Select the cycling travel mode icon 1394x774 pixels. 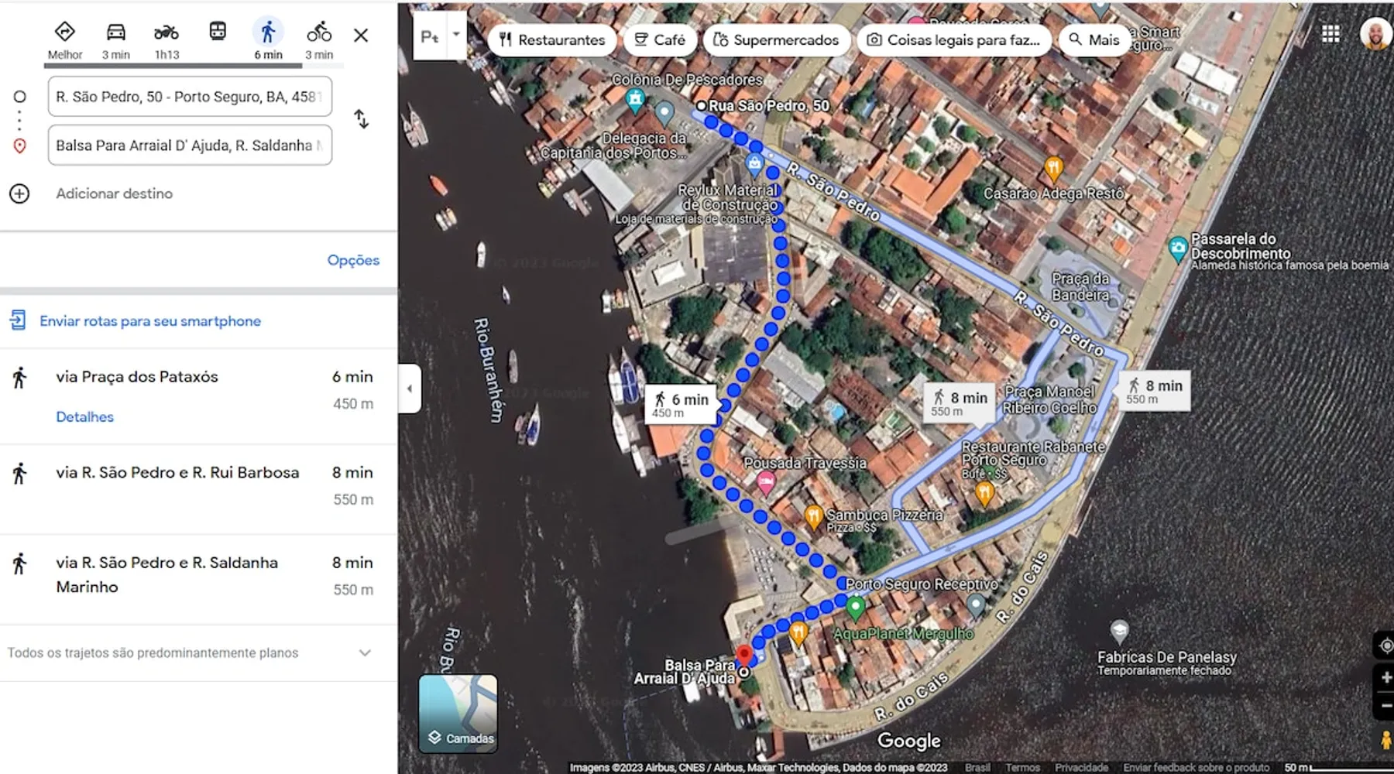[x=318, y=33]
